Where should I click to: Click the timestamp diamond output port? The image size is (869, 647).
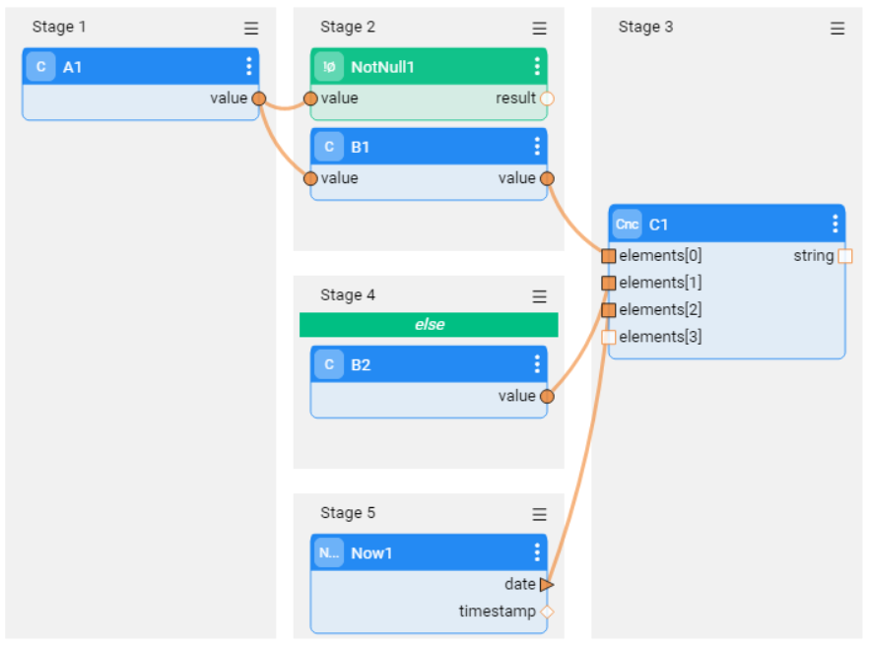point(547,612)
